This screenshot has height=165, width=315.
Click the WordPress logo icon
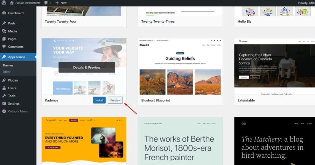click(4, 3)
